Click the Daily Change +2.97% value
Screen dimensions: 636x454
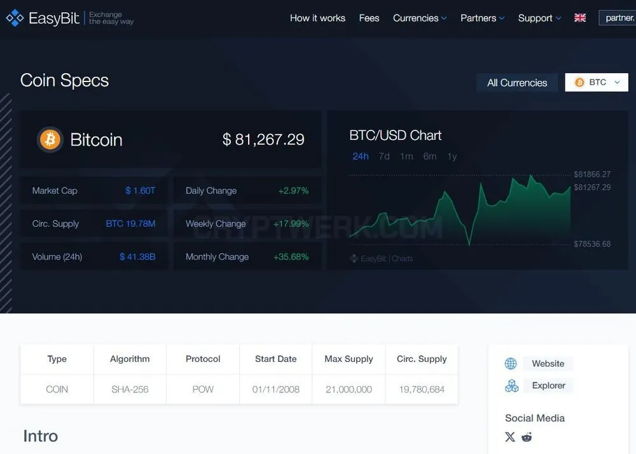click(293, 191)
